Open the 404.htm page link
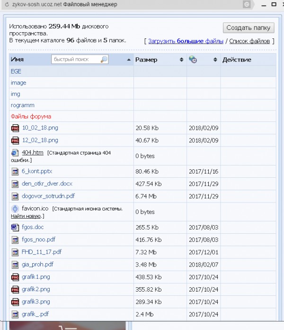The height and width of the screenshot is (330, 284). (33, 152)
